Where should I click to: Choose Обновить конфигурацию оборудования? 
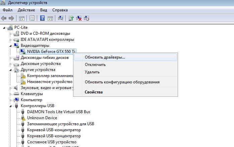click(125, 82)
